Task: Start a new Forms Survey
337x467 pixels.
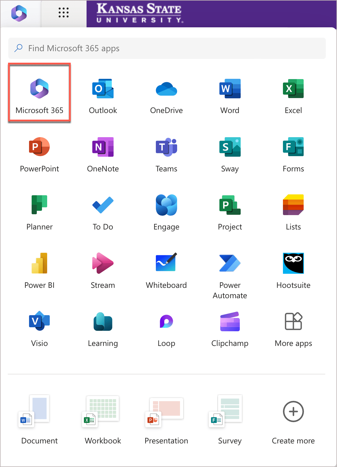Action: click(x=230, y=420)
